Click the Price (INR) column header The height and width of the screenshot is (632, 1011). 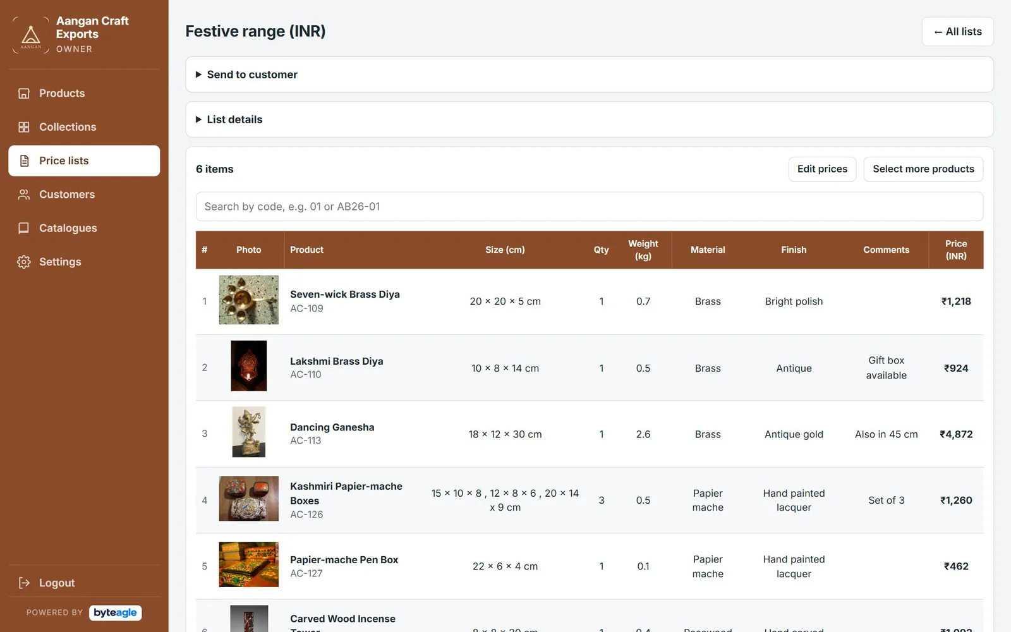click(x=956, y=250)
